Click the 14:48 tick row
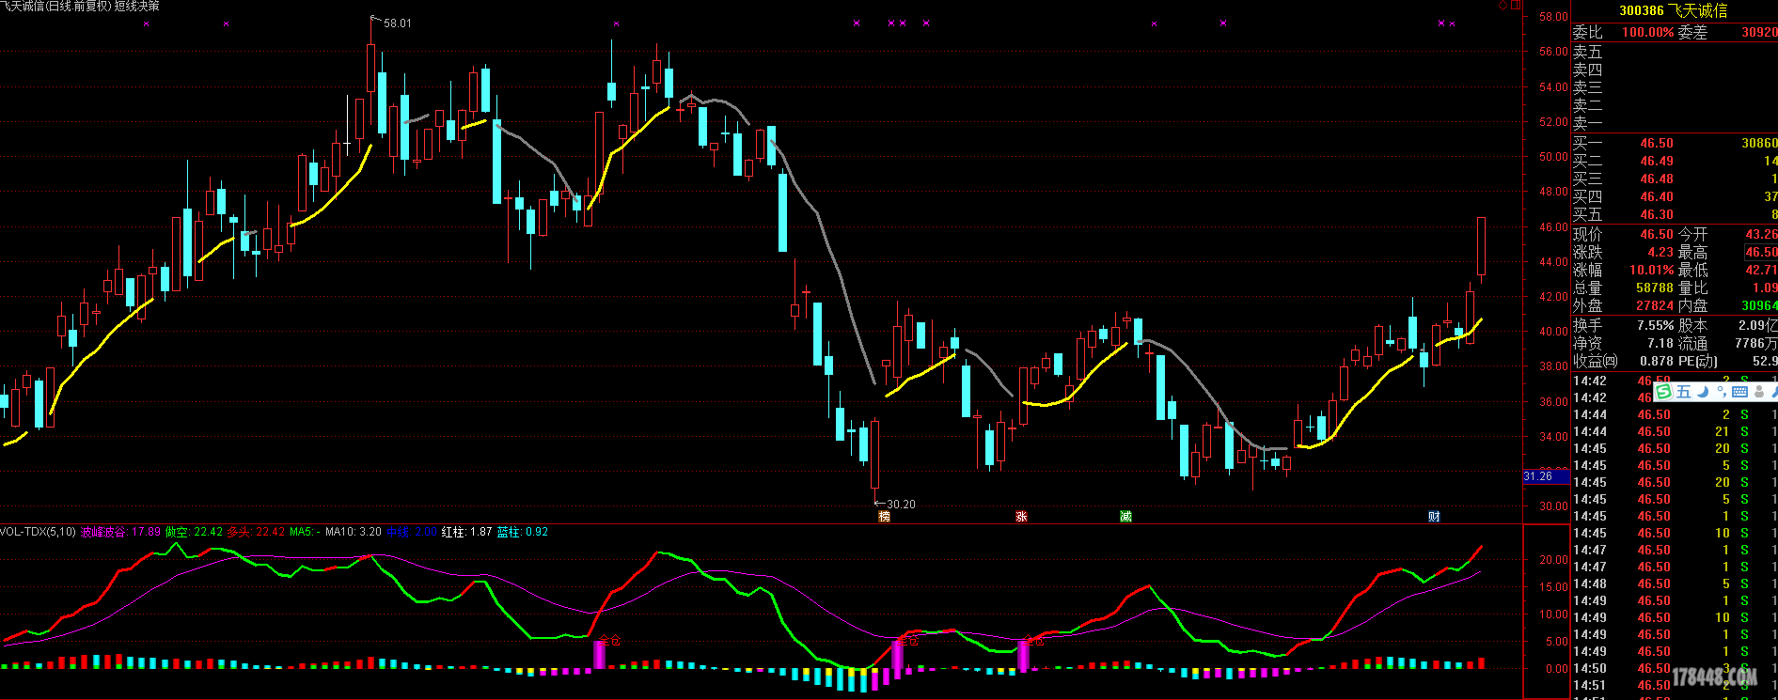 click(x=1676, y=584)
